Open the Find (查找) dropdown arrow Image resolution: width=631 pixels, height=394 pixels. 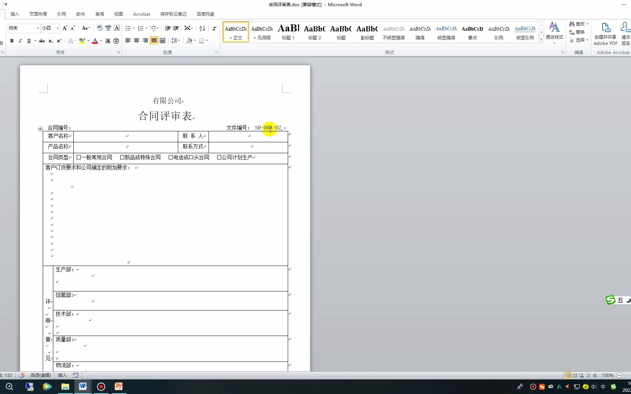[588, 24]
